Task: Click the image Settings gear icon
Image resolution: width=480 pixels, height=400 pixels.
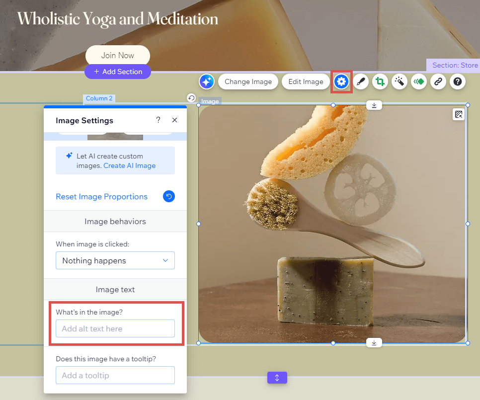Action: (341, 82)
